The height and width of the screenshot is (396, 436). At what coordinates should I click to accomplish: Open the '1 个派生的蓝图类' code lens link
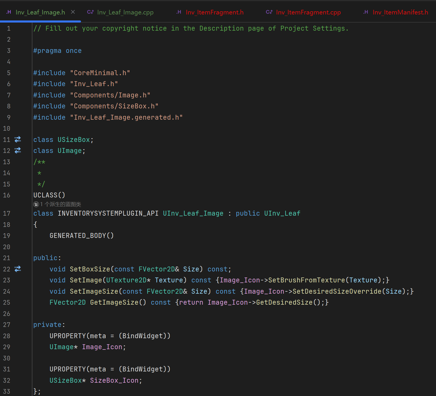[60, 204]
